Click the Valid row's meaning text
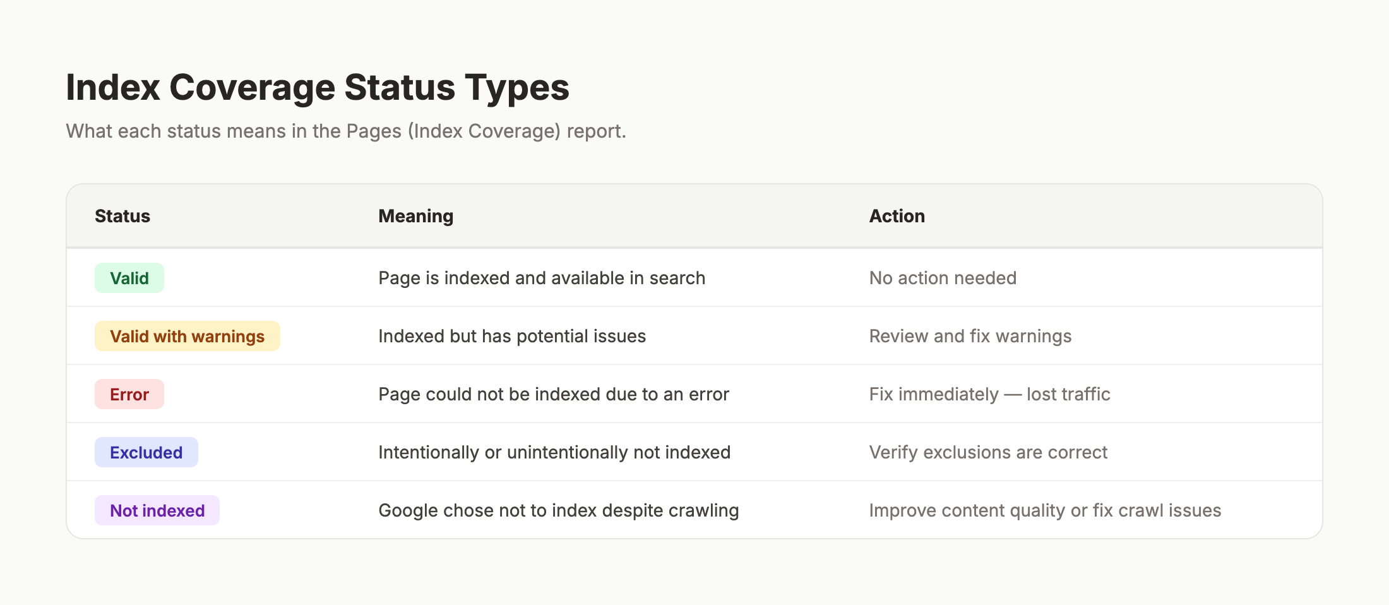 [x=542, y=278]
